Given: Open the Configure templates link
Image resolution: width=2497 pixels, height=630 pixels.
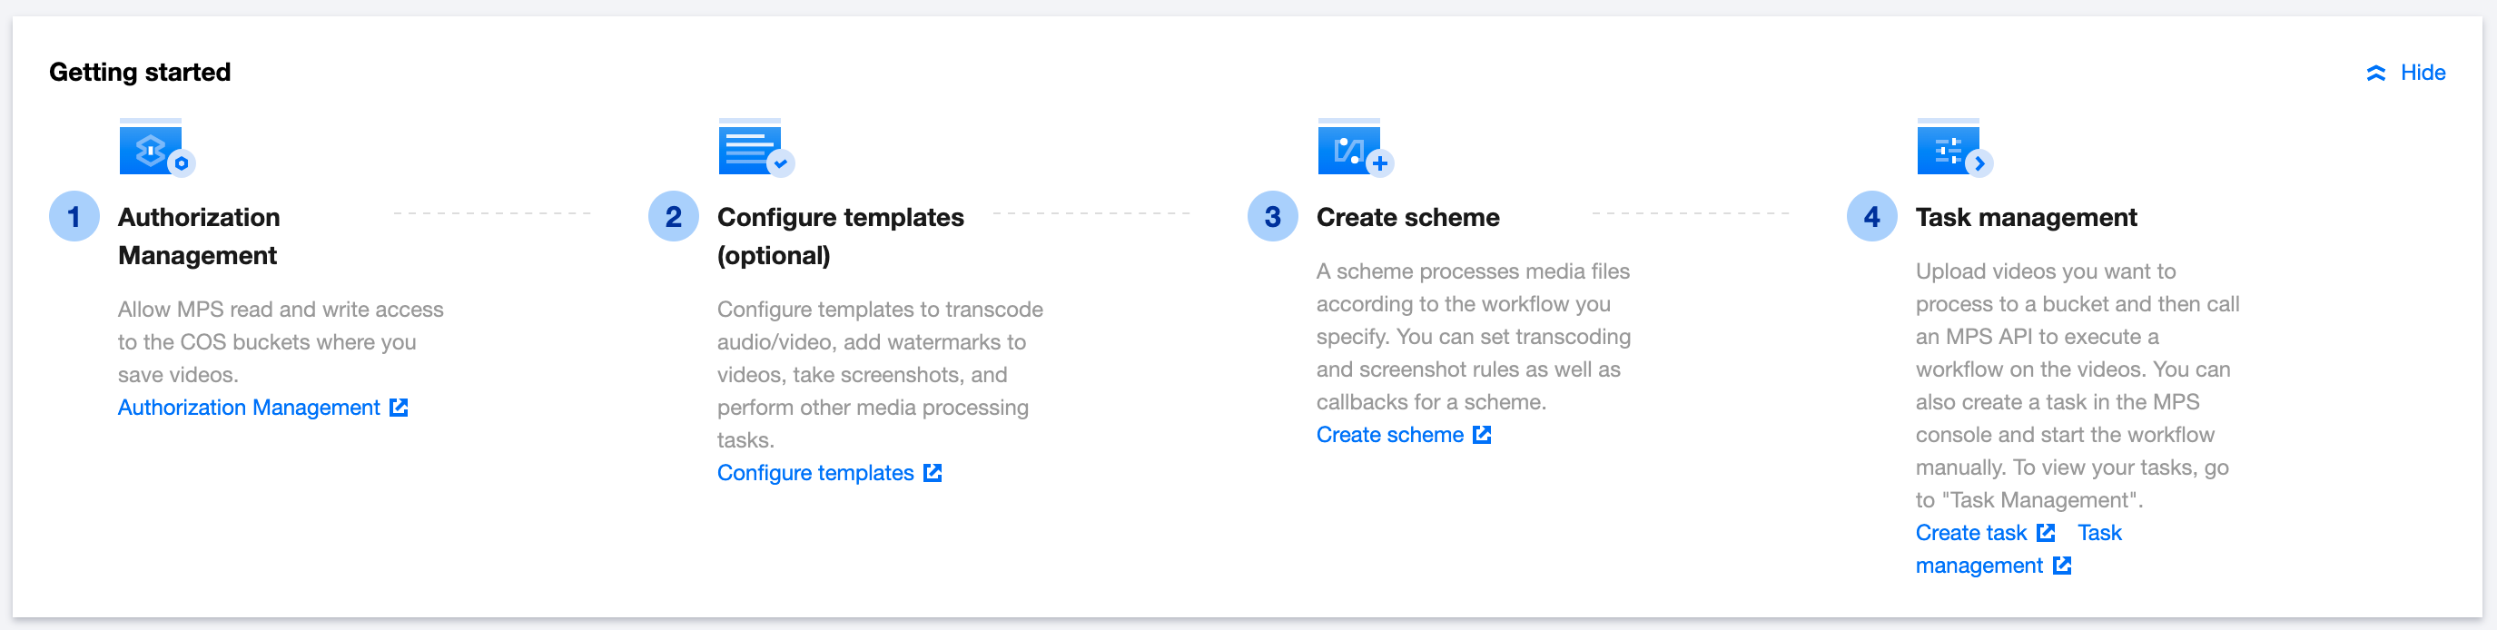Looking at the screenshot, I should pos(815,473).
